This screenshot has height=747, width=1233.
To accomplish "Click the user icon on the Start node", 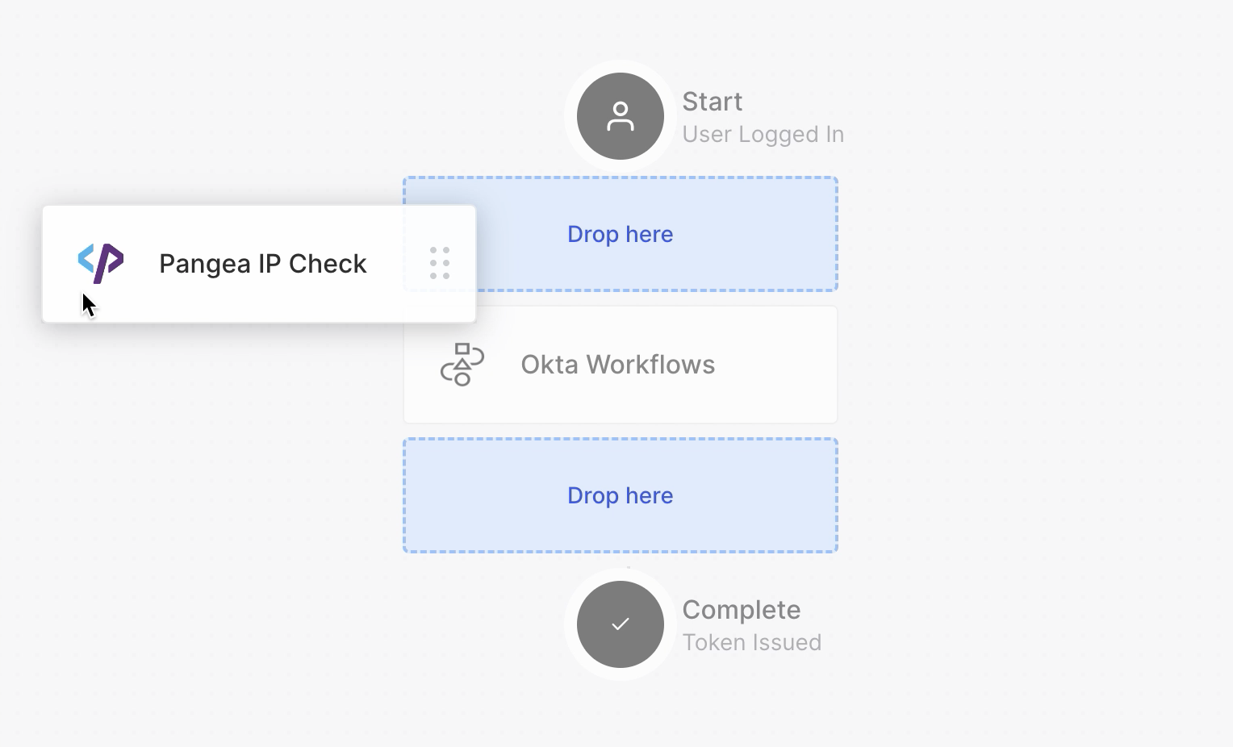I will pos(620,115).
